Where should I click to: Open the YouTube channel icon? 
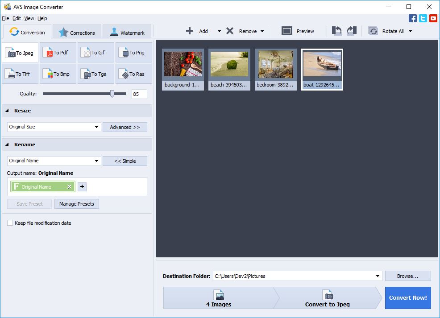(433, 18)
